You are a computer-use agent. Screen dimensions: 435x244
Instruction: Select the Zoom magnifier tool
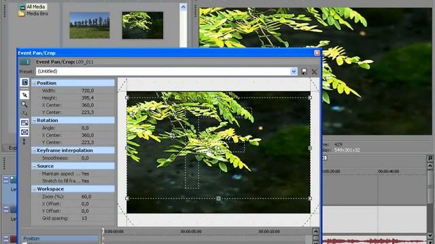click(24, 104)
